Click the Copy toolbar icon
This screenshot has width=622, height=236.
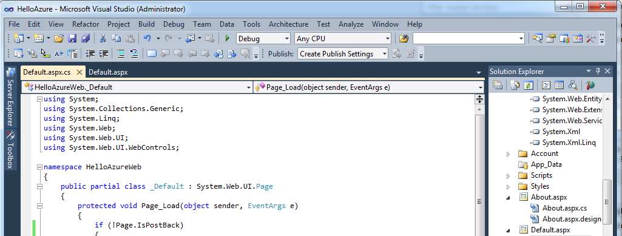[x=117, y=38]
